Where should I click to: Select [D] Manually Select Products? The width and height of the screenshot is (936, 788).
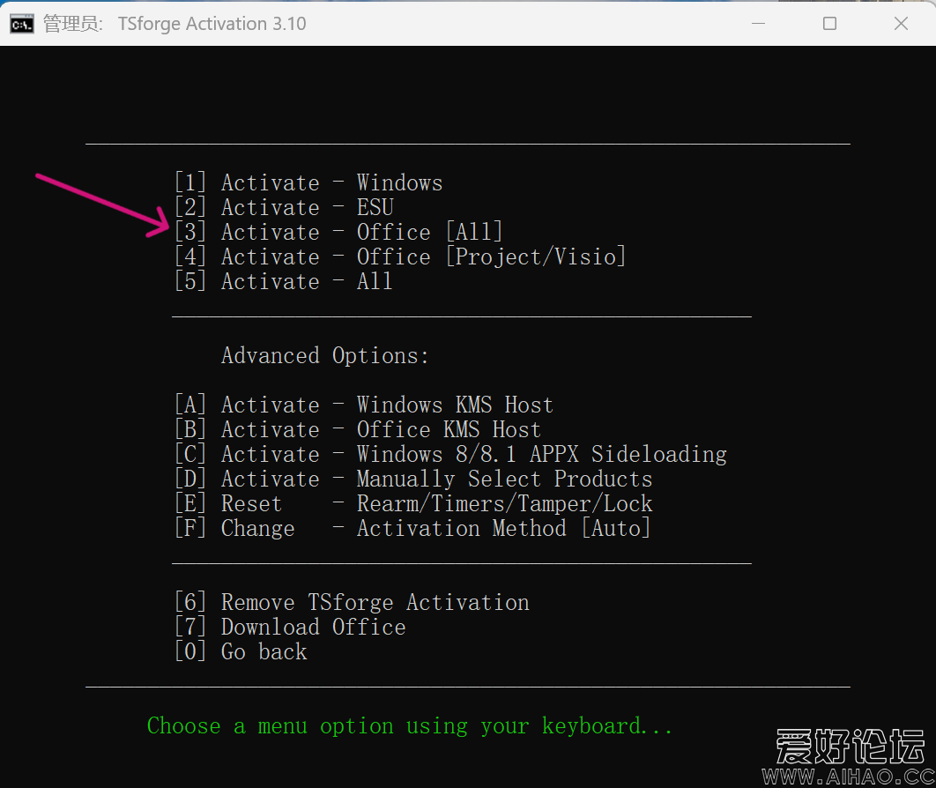(413, 479)
